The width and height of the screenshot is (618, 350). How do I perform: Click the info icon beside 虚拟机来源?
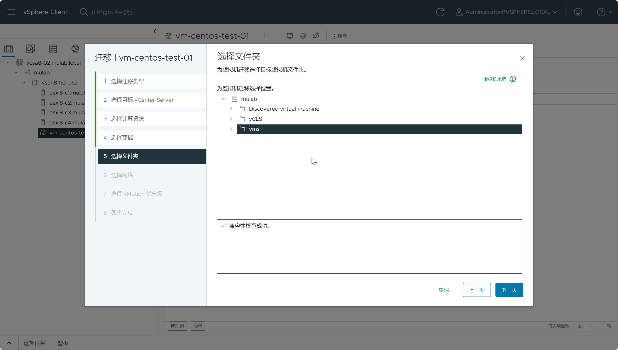(x=513, y=79)
